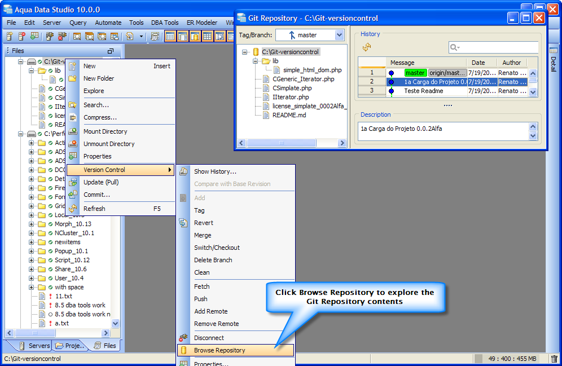Screen dimensions: 562x366
Task: Click the Message column header
Action: (426, 63)
